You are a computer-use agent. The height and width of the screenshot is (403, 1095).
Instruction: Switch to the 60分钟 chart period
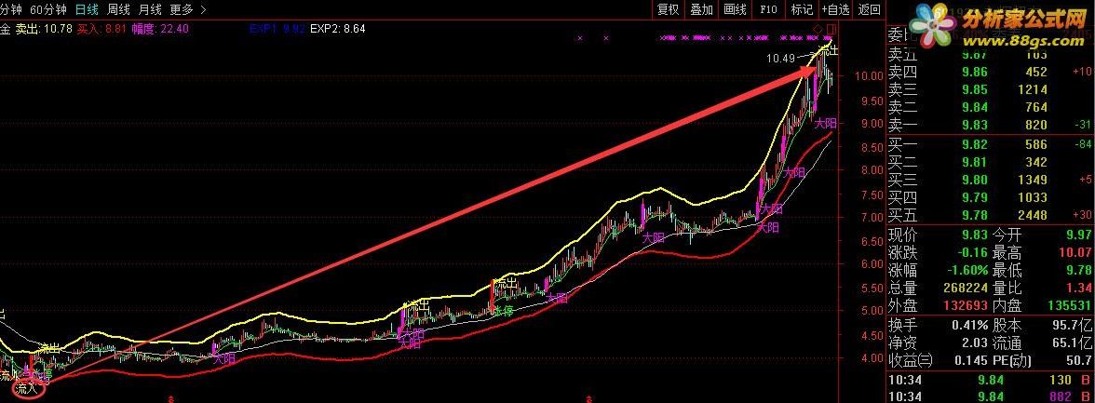pyautogui.click(x=48, y=9)
